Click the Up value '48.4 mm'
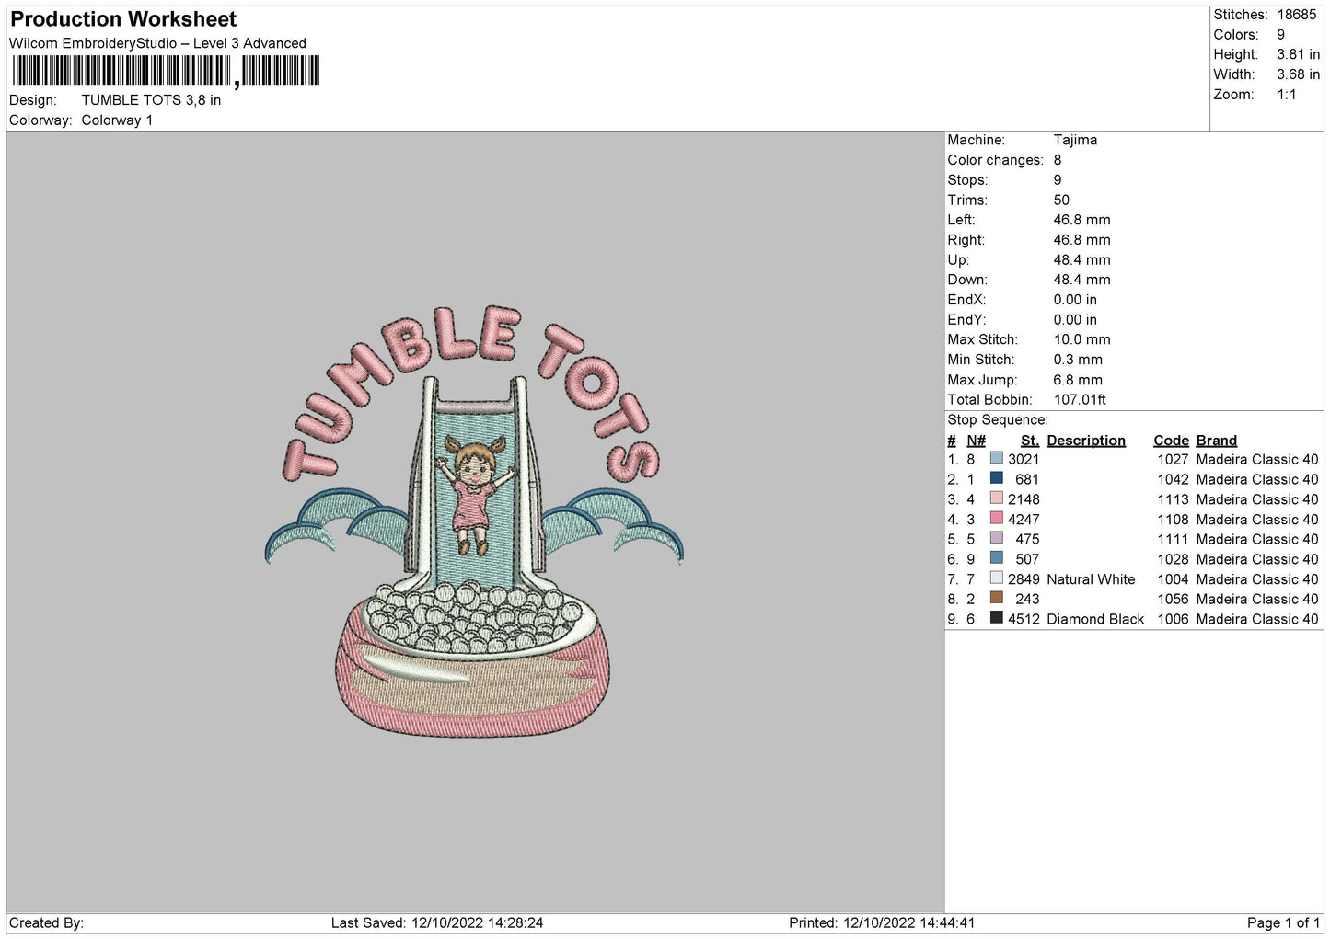The image size is (1330, 939). click(x=1081, y=260)
